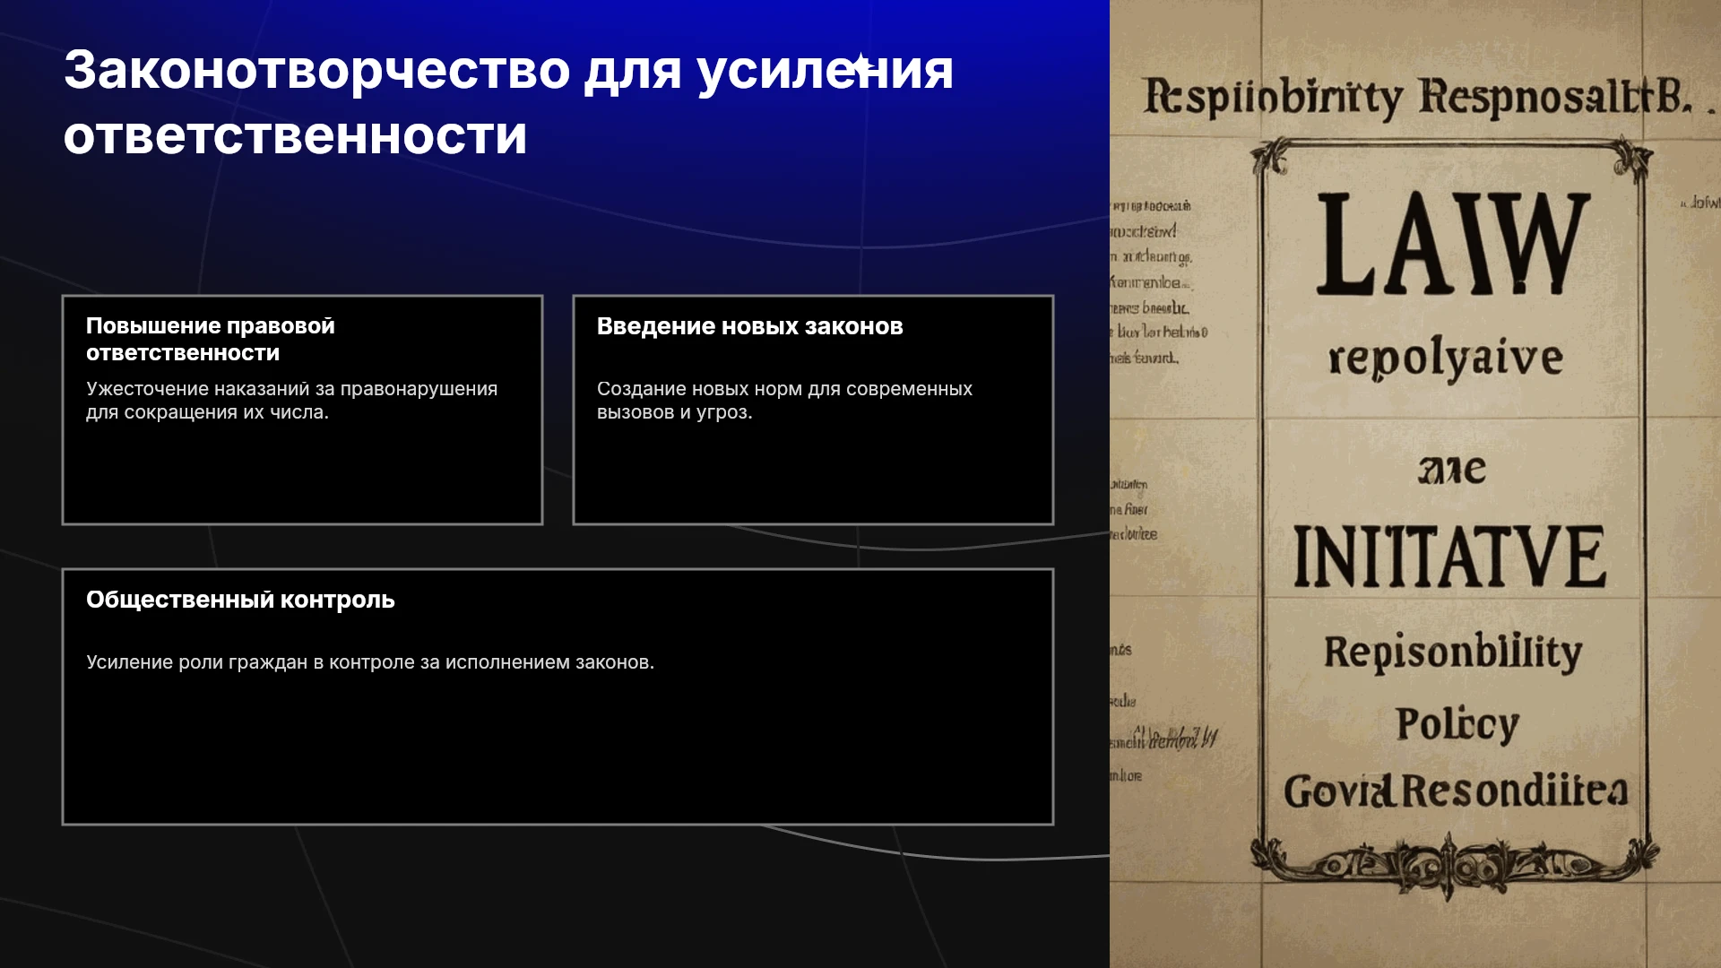This screenshot has width=1721, height=968.
Task: Click the 'repolyaive' word on the poster
Action: (1446, 359)
